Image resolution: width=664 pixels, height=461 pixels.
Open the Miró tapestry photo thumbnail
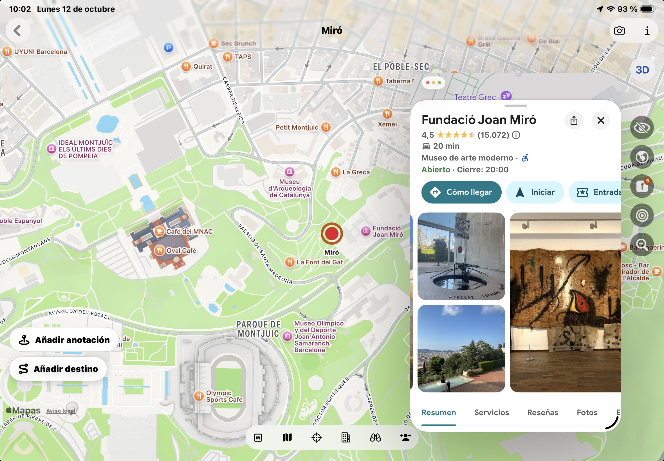click(x=565, y=302)
